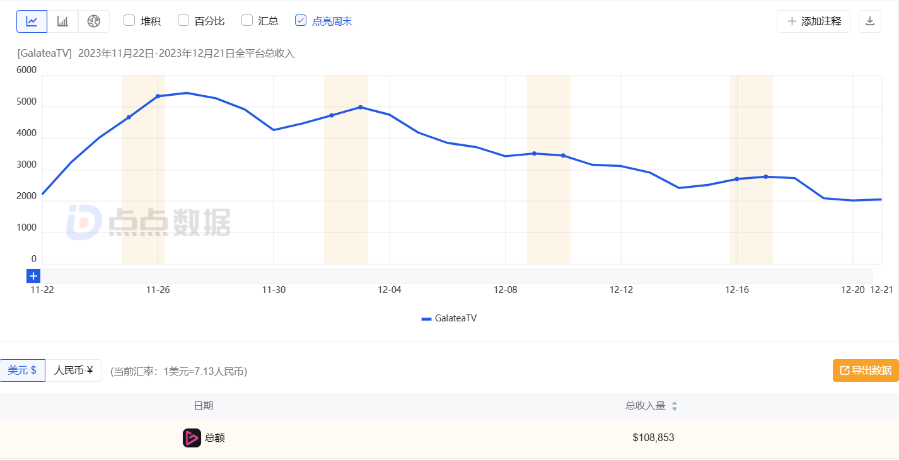
Task: Open the globe region view icon
Action: (94, 21)
